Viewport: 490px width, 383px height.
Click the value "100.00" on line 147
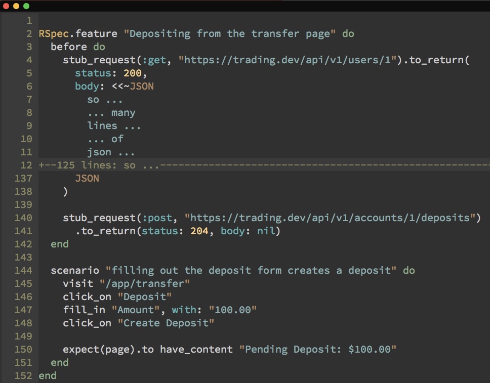tap(233, 310)
